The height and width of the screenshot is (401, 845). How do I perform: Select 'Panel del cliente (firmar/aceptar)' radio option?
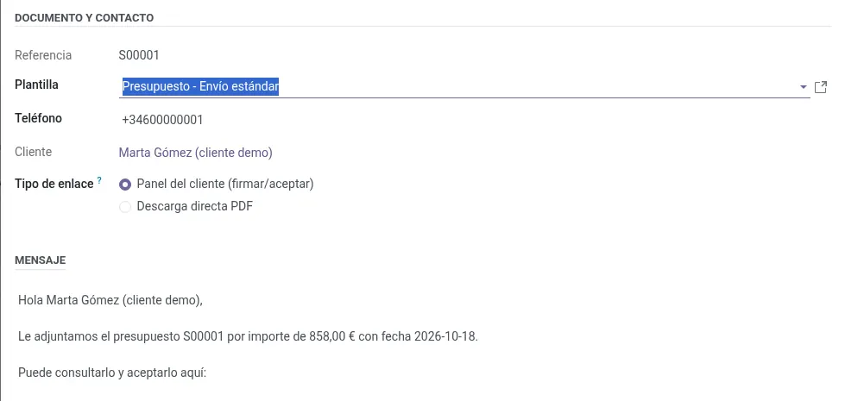tap(125, 185)
